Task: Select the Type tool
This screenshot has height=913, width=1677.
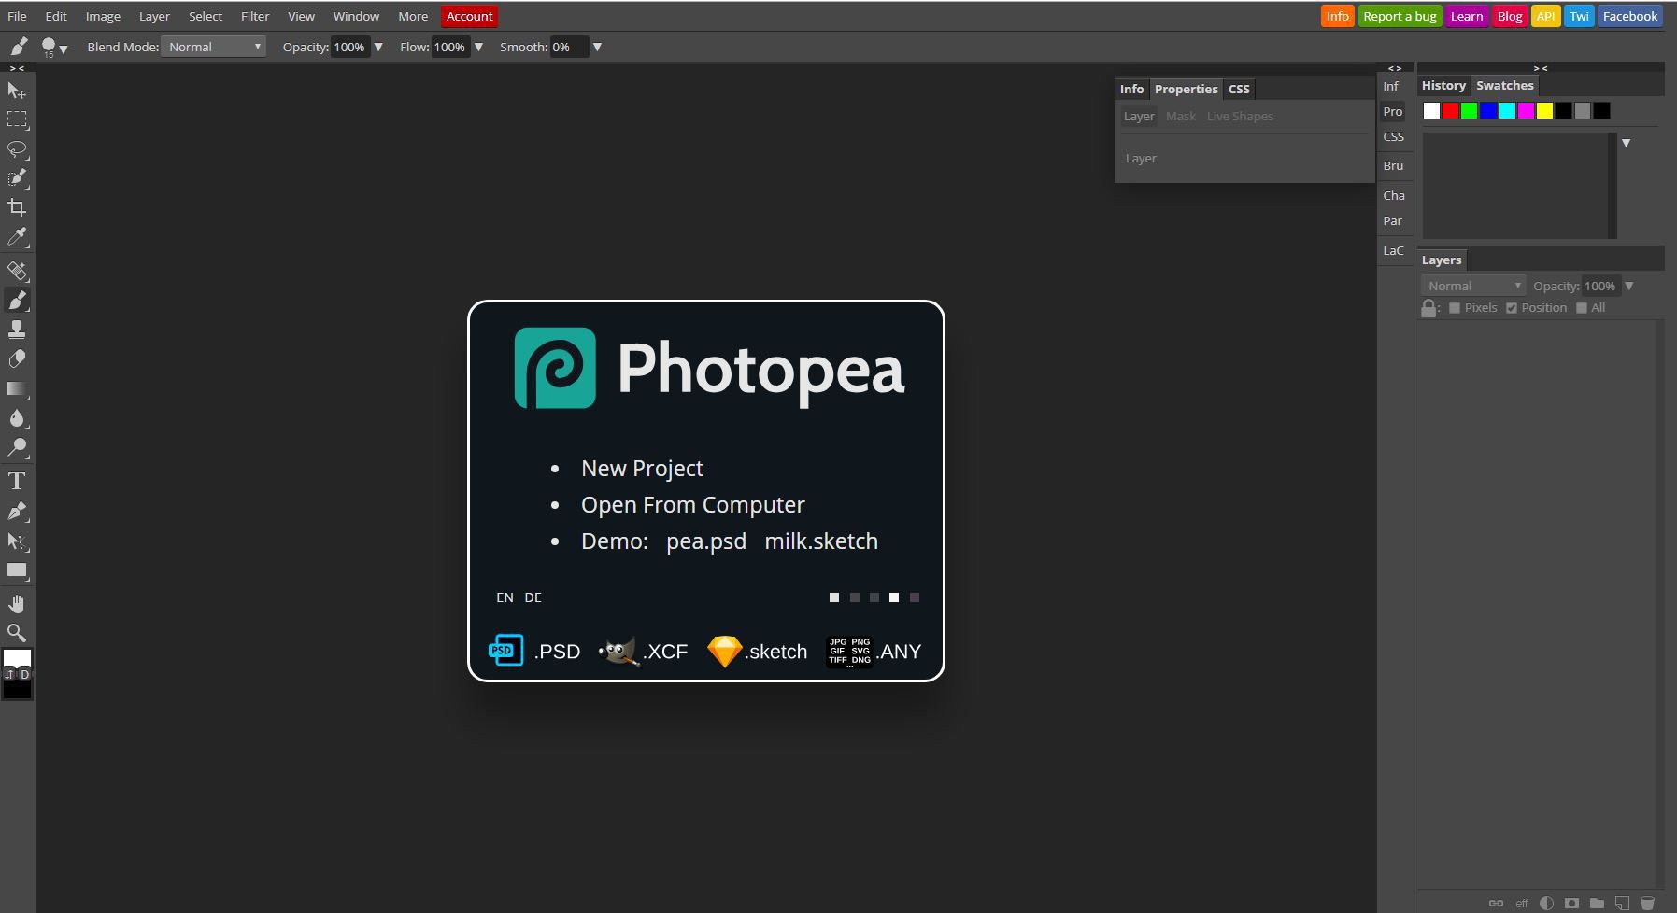Action: tap(17, 482)
